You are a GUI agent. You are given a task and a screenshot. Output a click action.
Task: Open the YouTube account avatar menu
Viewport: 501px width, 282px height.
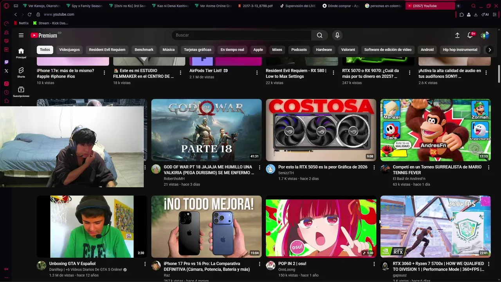[x=485, y=35]
